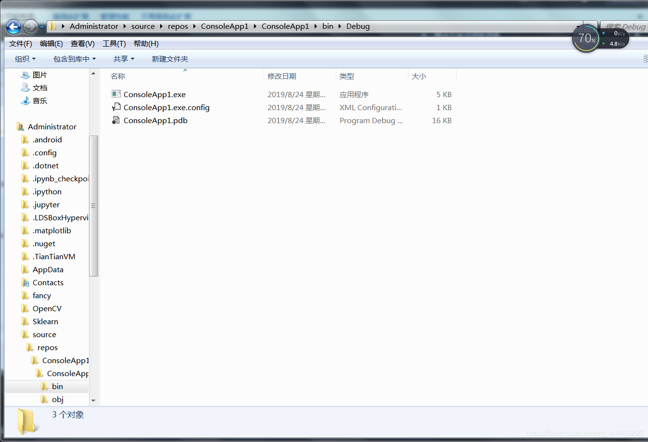This screenshot has height=442, width=648.
Task: Select the ConsoleApp1.exe.config file icon
Action: [116, 107]
